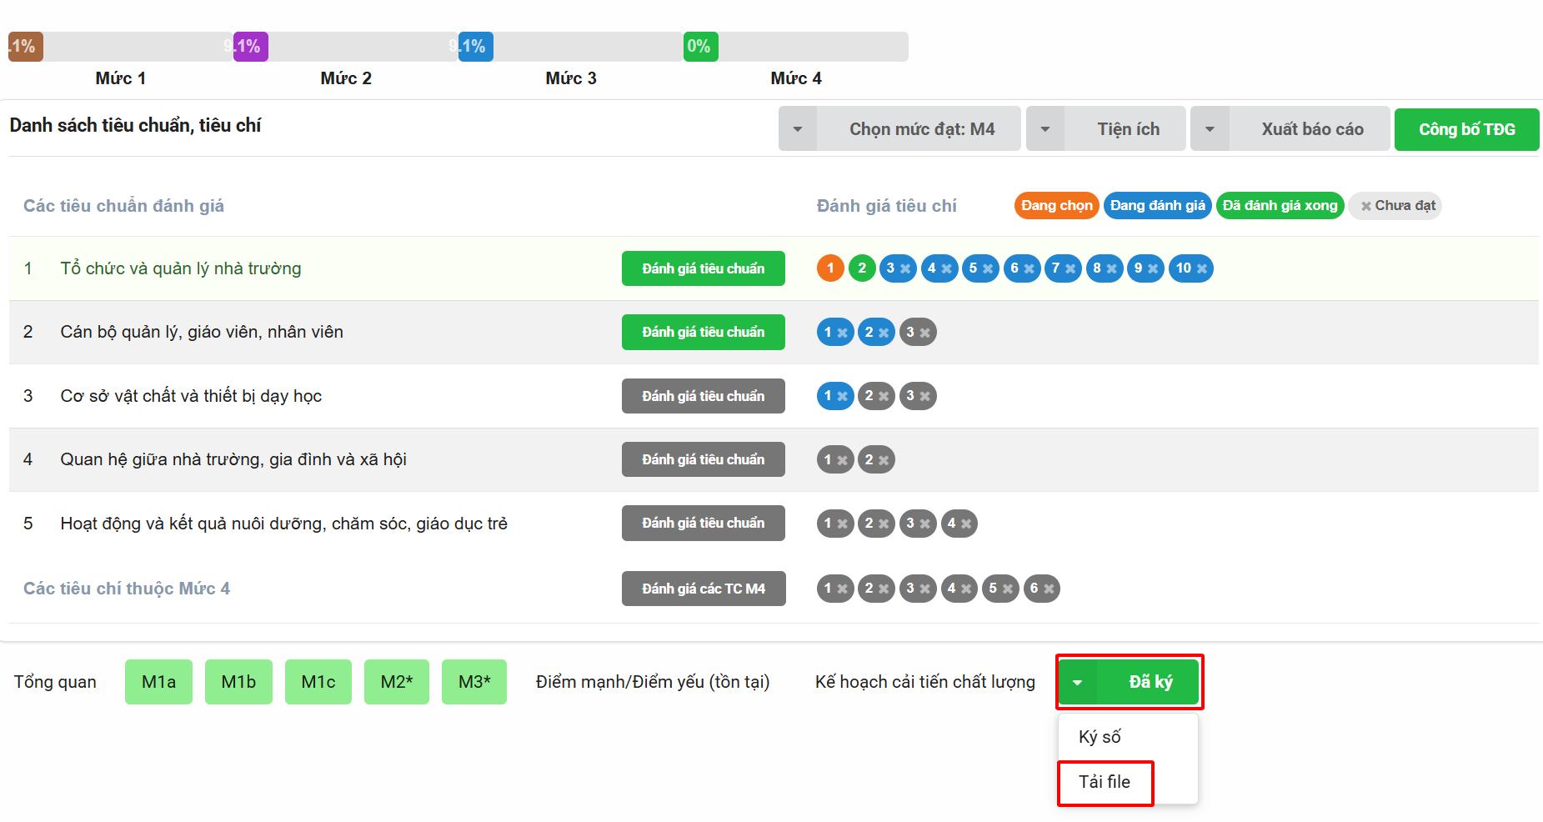The height and width of the screenshot is (822, 1543).
Task: Click orange criterion 1 badge in standard 1
Action: (x=830, y=268)
